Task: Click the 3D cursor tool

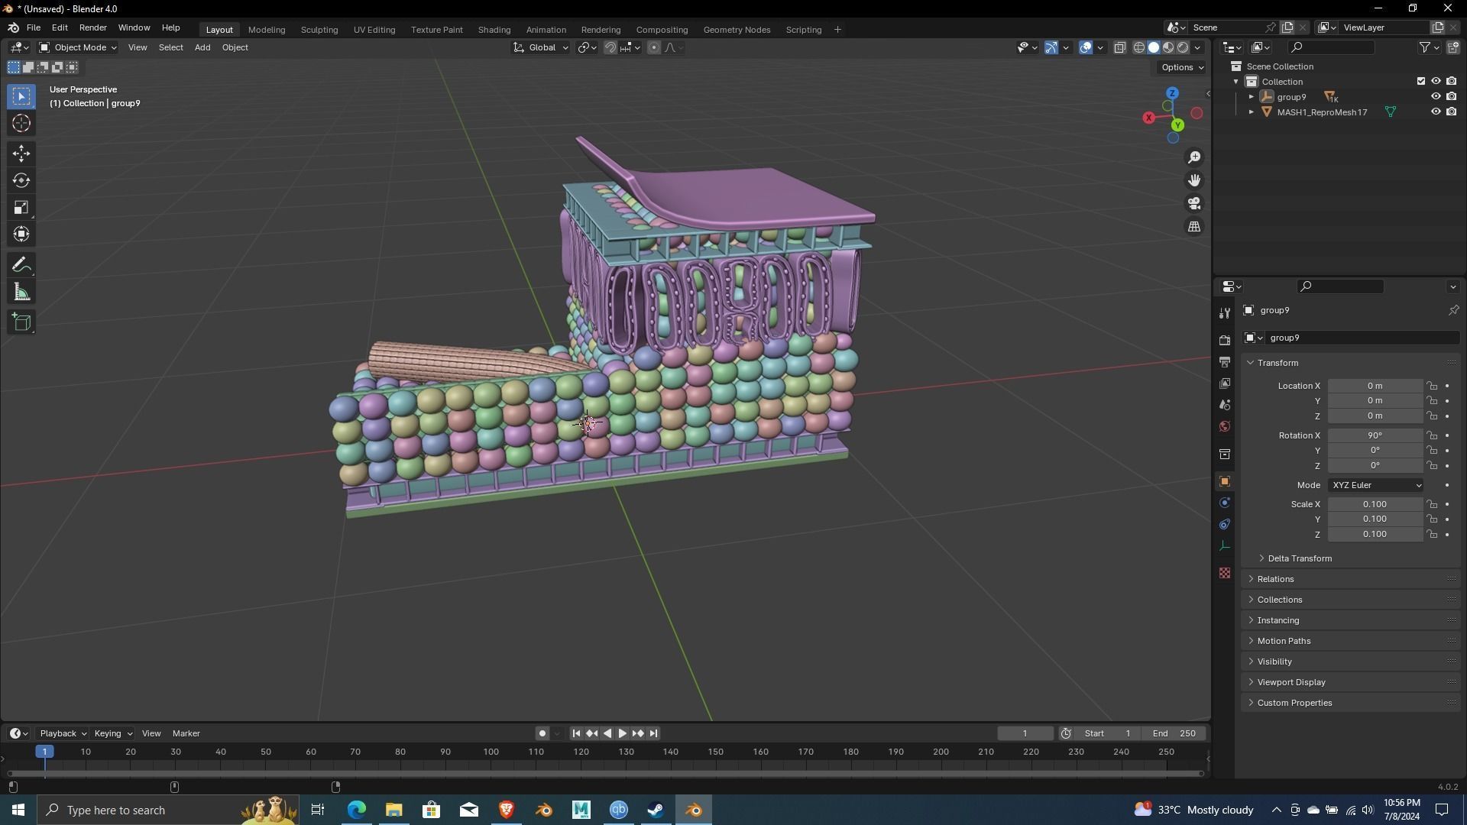Action: (21, 123)
